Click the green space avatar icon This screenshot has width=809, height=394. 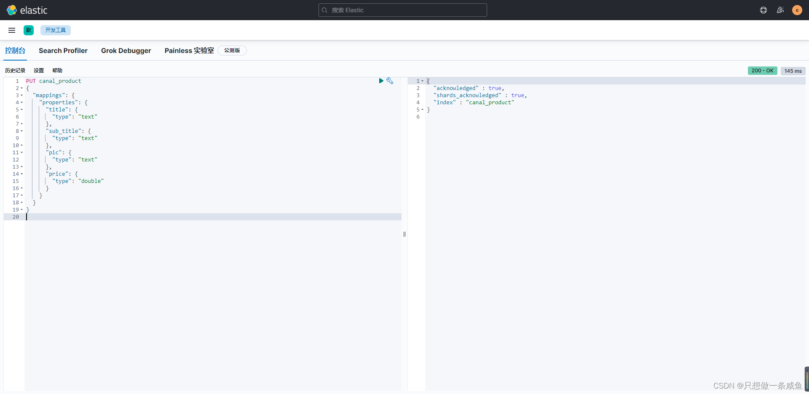(29, 30)
